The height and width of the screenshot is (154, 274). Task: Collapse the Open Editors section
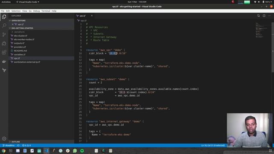42,21
